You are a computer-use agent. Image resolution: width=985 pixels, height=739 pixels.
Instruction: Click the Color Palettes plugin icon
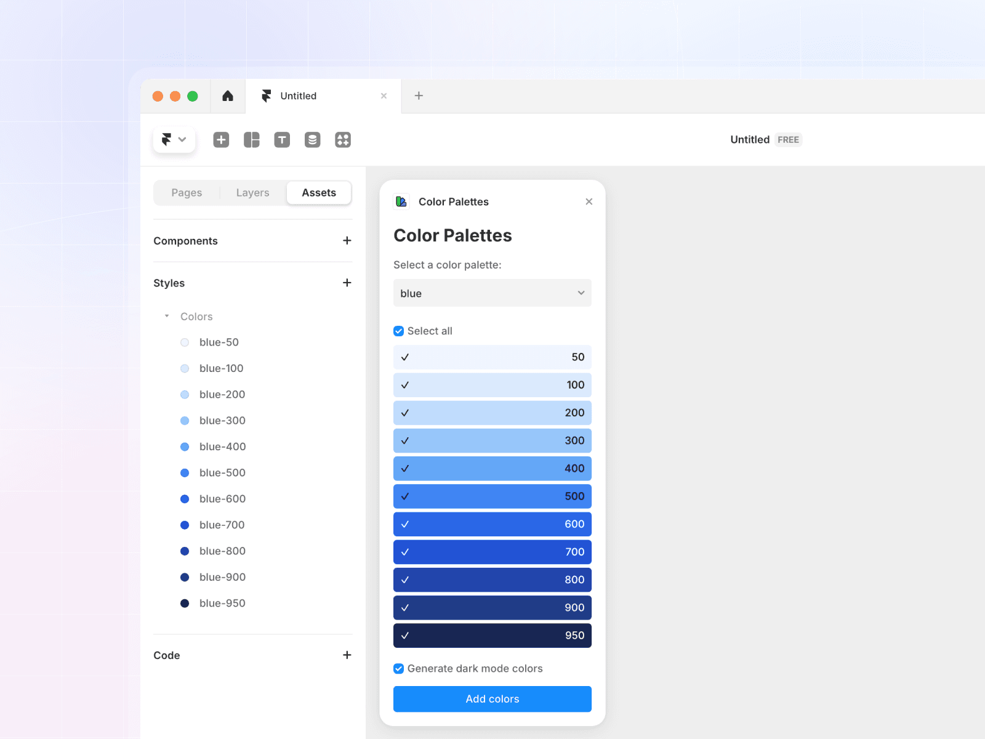[x=401, y=201]
